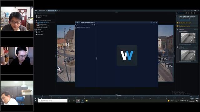Viewport: 200px width, 112px height.
Task: Click the pause button on playback controls
Action: pos(41,99)
